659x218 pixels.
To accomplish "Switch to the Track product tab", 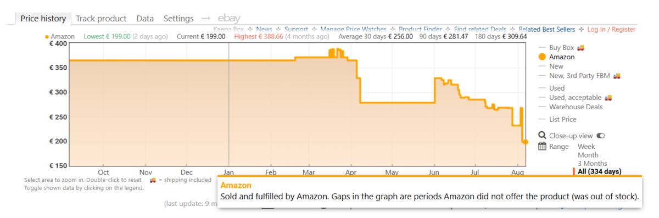I will [101, 19].
